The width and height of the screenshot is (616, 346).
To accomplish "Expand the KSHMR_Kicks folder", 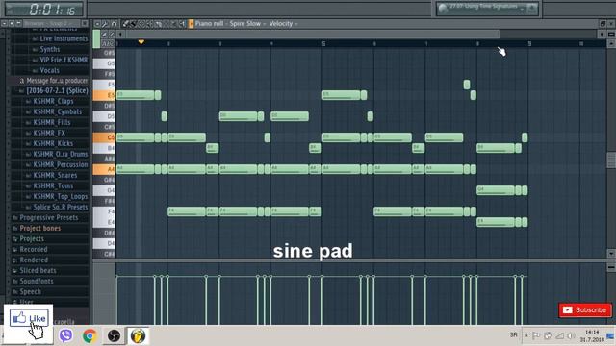I will (x=53, y=144).
